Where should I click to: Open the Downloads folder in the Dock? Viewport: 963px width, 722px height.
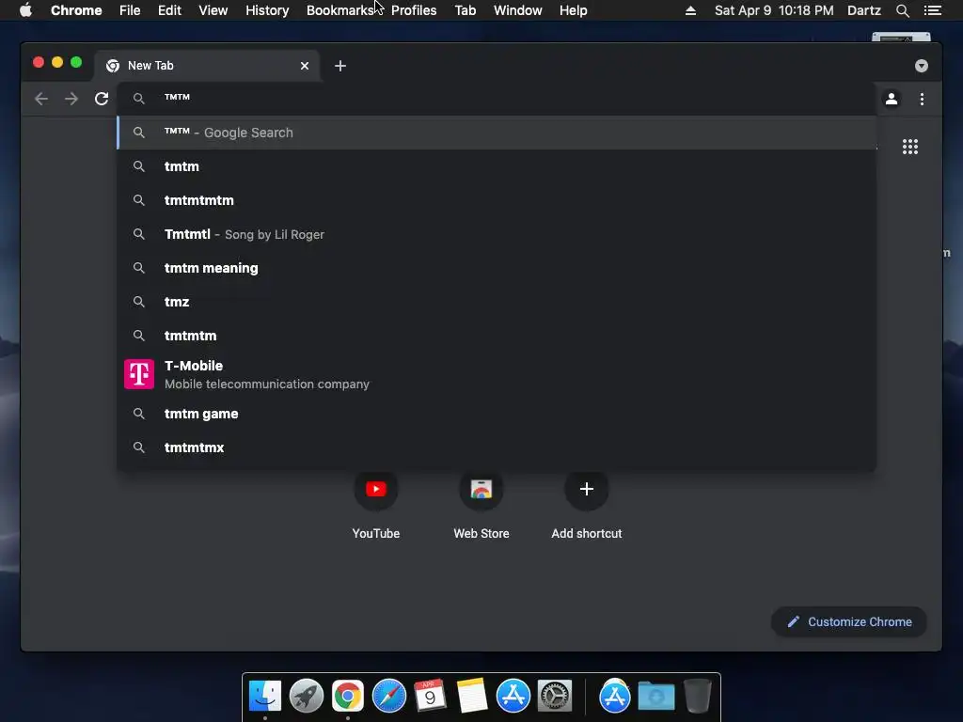click(x=655, y=696)
